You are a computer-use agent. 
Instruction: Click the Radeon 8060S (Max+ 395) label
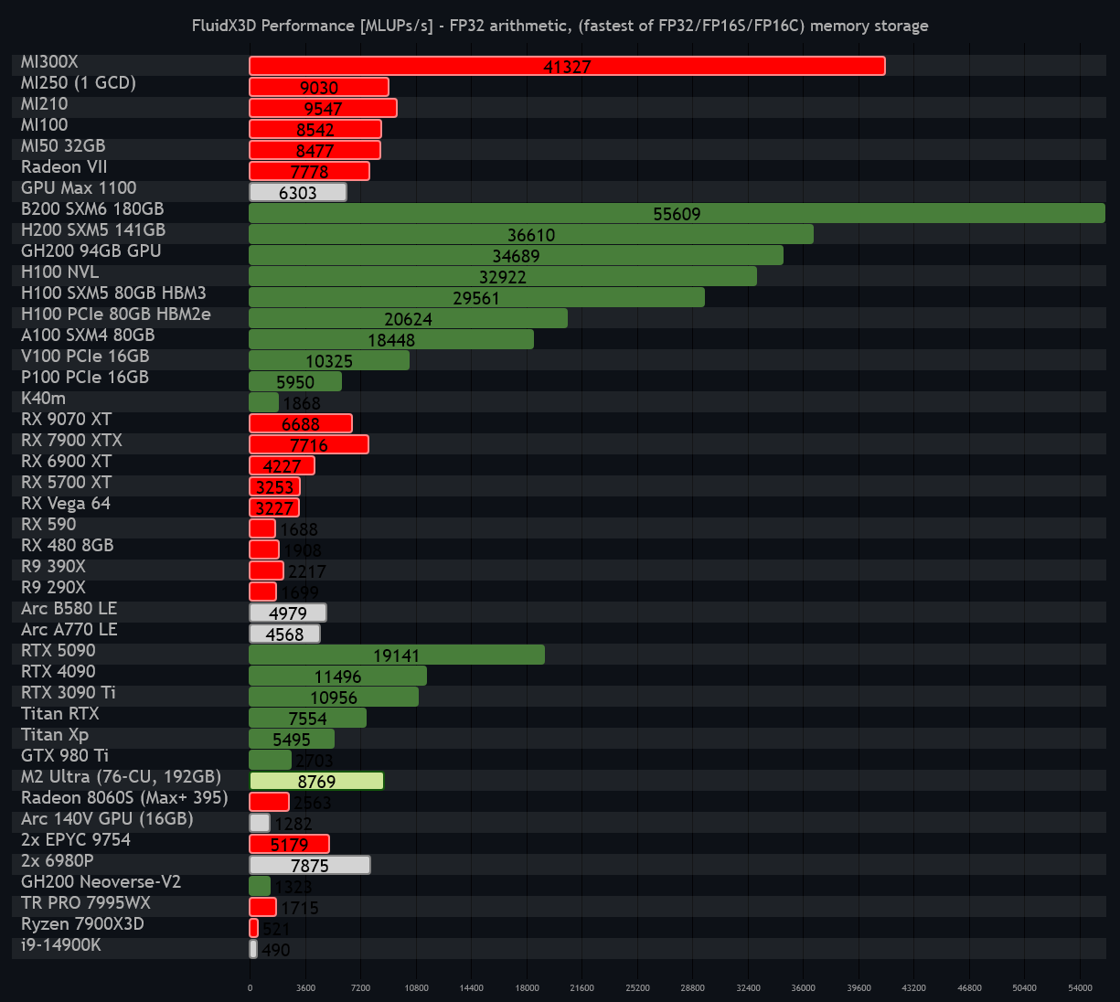pyautogui.click(x=124, y=798)
